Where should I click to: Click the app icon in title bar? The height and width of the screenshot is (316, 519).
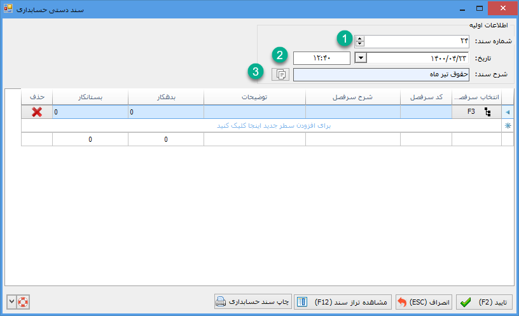[8, 8]
